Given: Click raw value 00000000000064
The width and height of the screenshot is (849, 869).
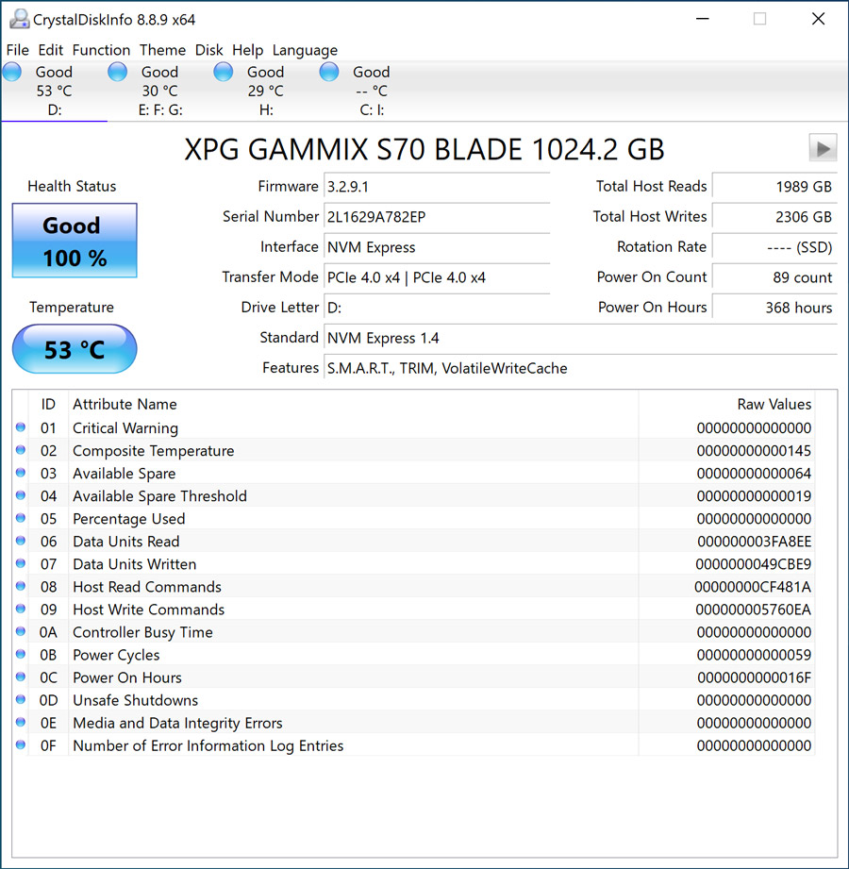Looking at the screenshot, I should 754,474.
